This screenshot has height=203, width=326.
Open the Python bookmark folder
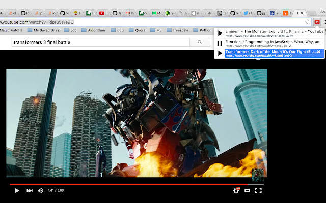[202, 30]
